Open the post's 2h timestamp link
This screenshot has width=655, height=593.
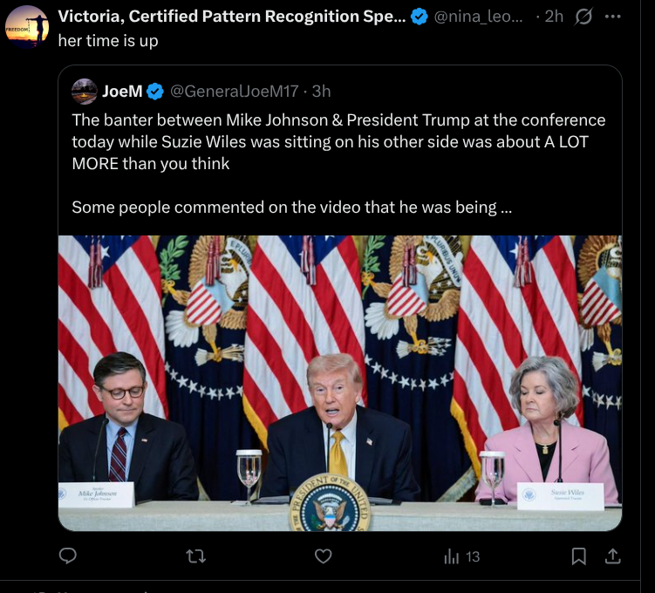tap(554, 17)
